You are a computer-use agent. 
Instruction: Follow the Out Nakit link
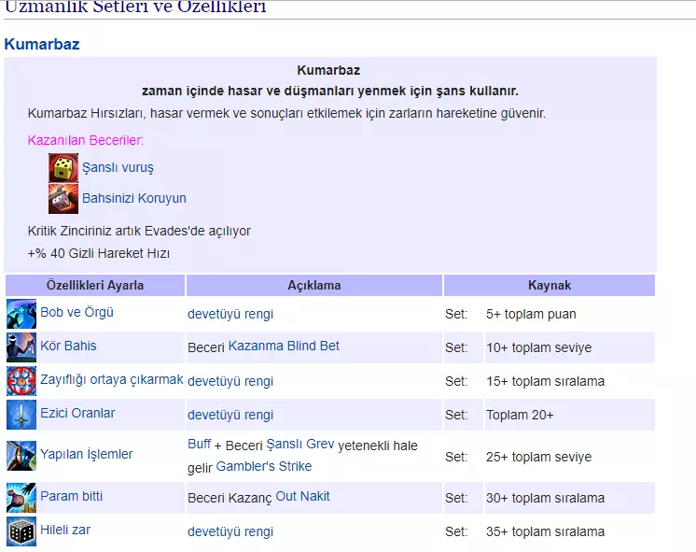(302, 496)
